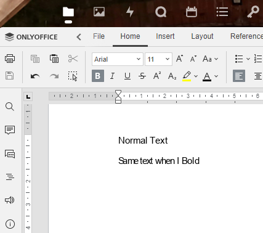Toggle Align left paragraph alignment
Image resolution: width=263 pixels, height=233 pixels.
[x=239, y=76]
